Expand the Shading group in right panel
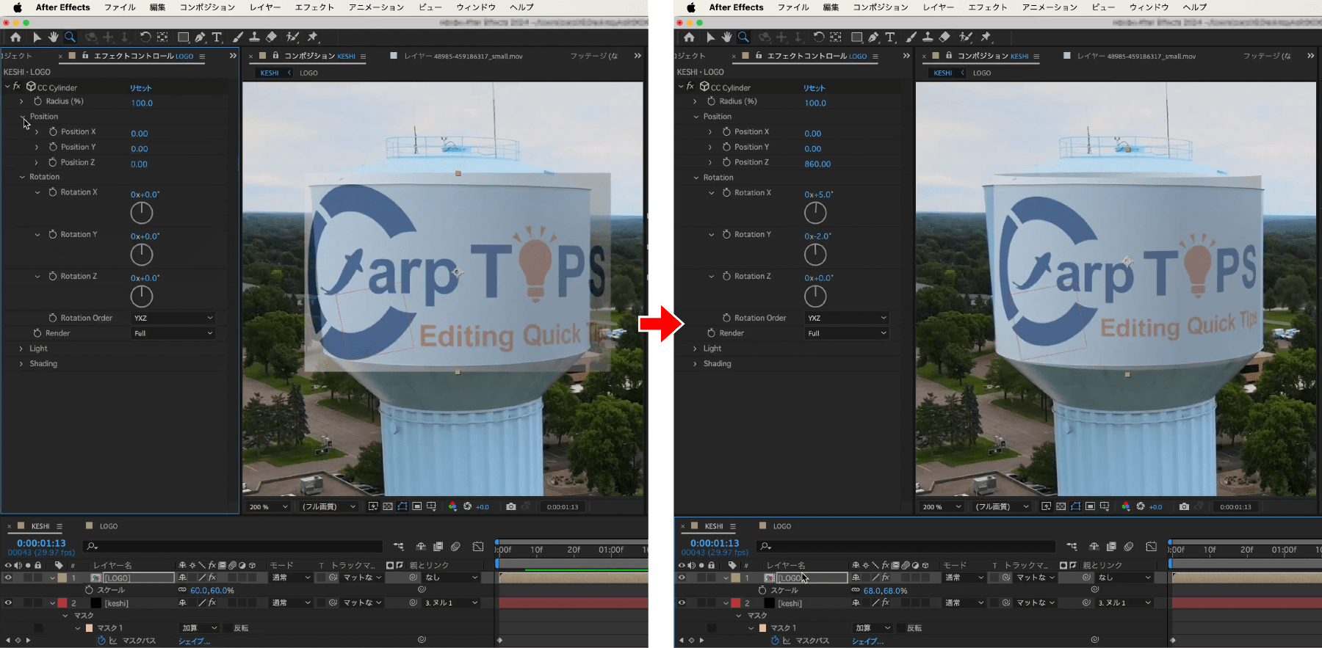 coord(695,364)
